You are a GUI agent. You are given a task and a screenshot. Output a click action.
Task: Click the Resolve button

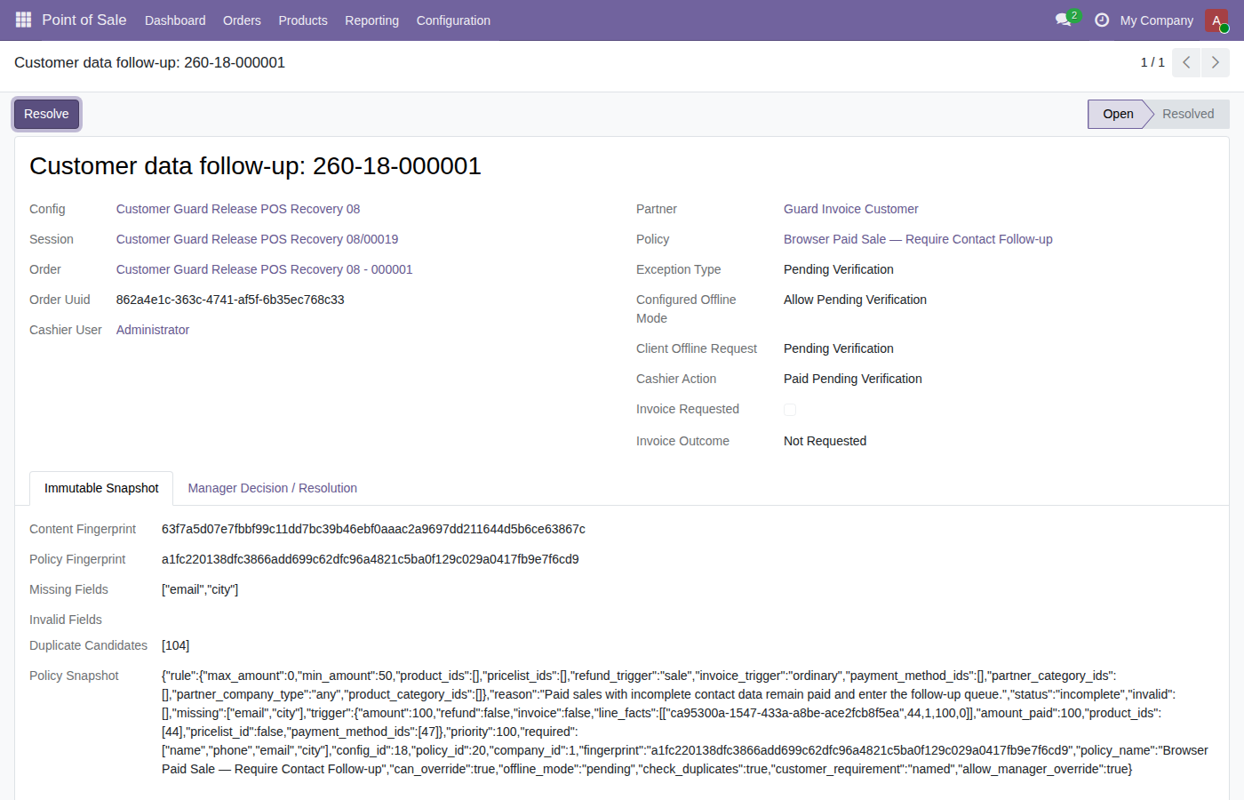[x=46, y=114]
